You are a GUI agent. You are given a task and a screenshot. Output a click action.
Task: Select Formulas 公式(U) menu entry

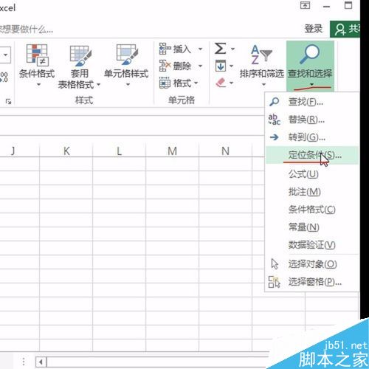pyautogui.click(x=311, y=174)
